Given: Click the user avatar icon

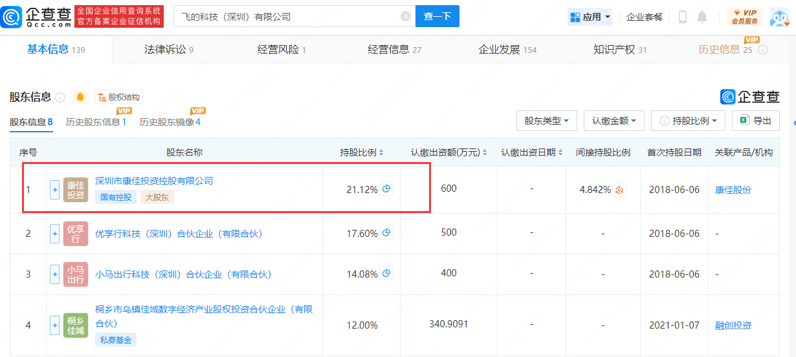Looking at the screenshot, I should pos(780,17).
